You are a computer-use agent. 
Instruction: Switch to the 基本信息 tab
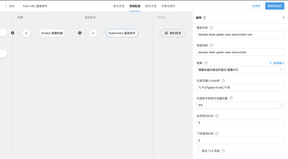pyautogui.click(x=119, y=6)
